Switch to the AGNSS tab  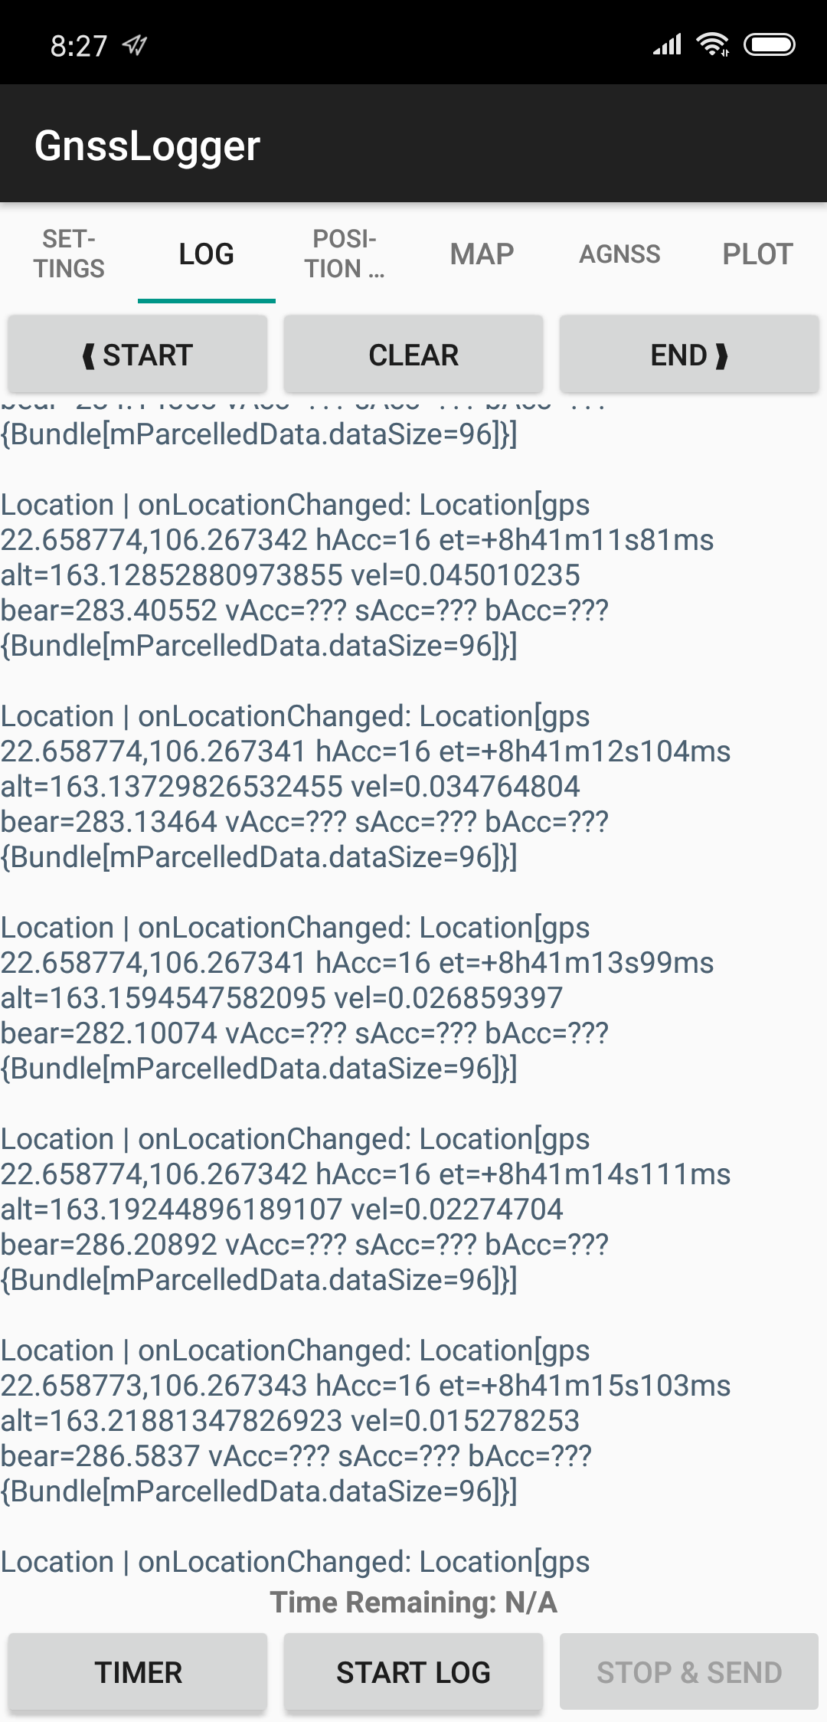[x=620, y=254]
